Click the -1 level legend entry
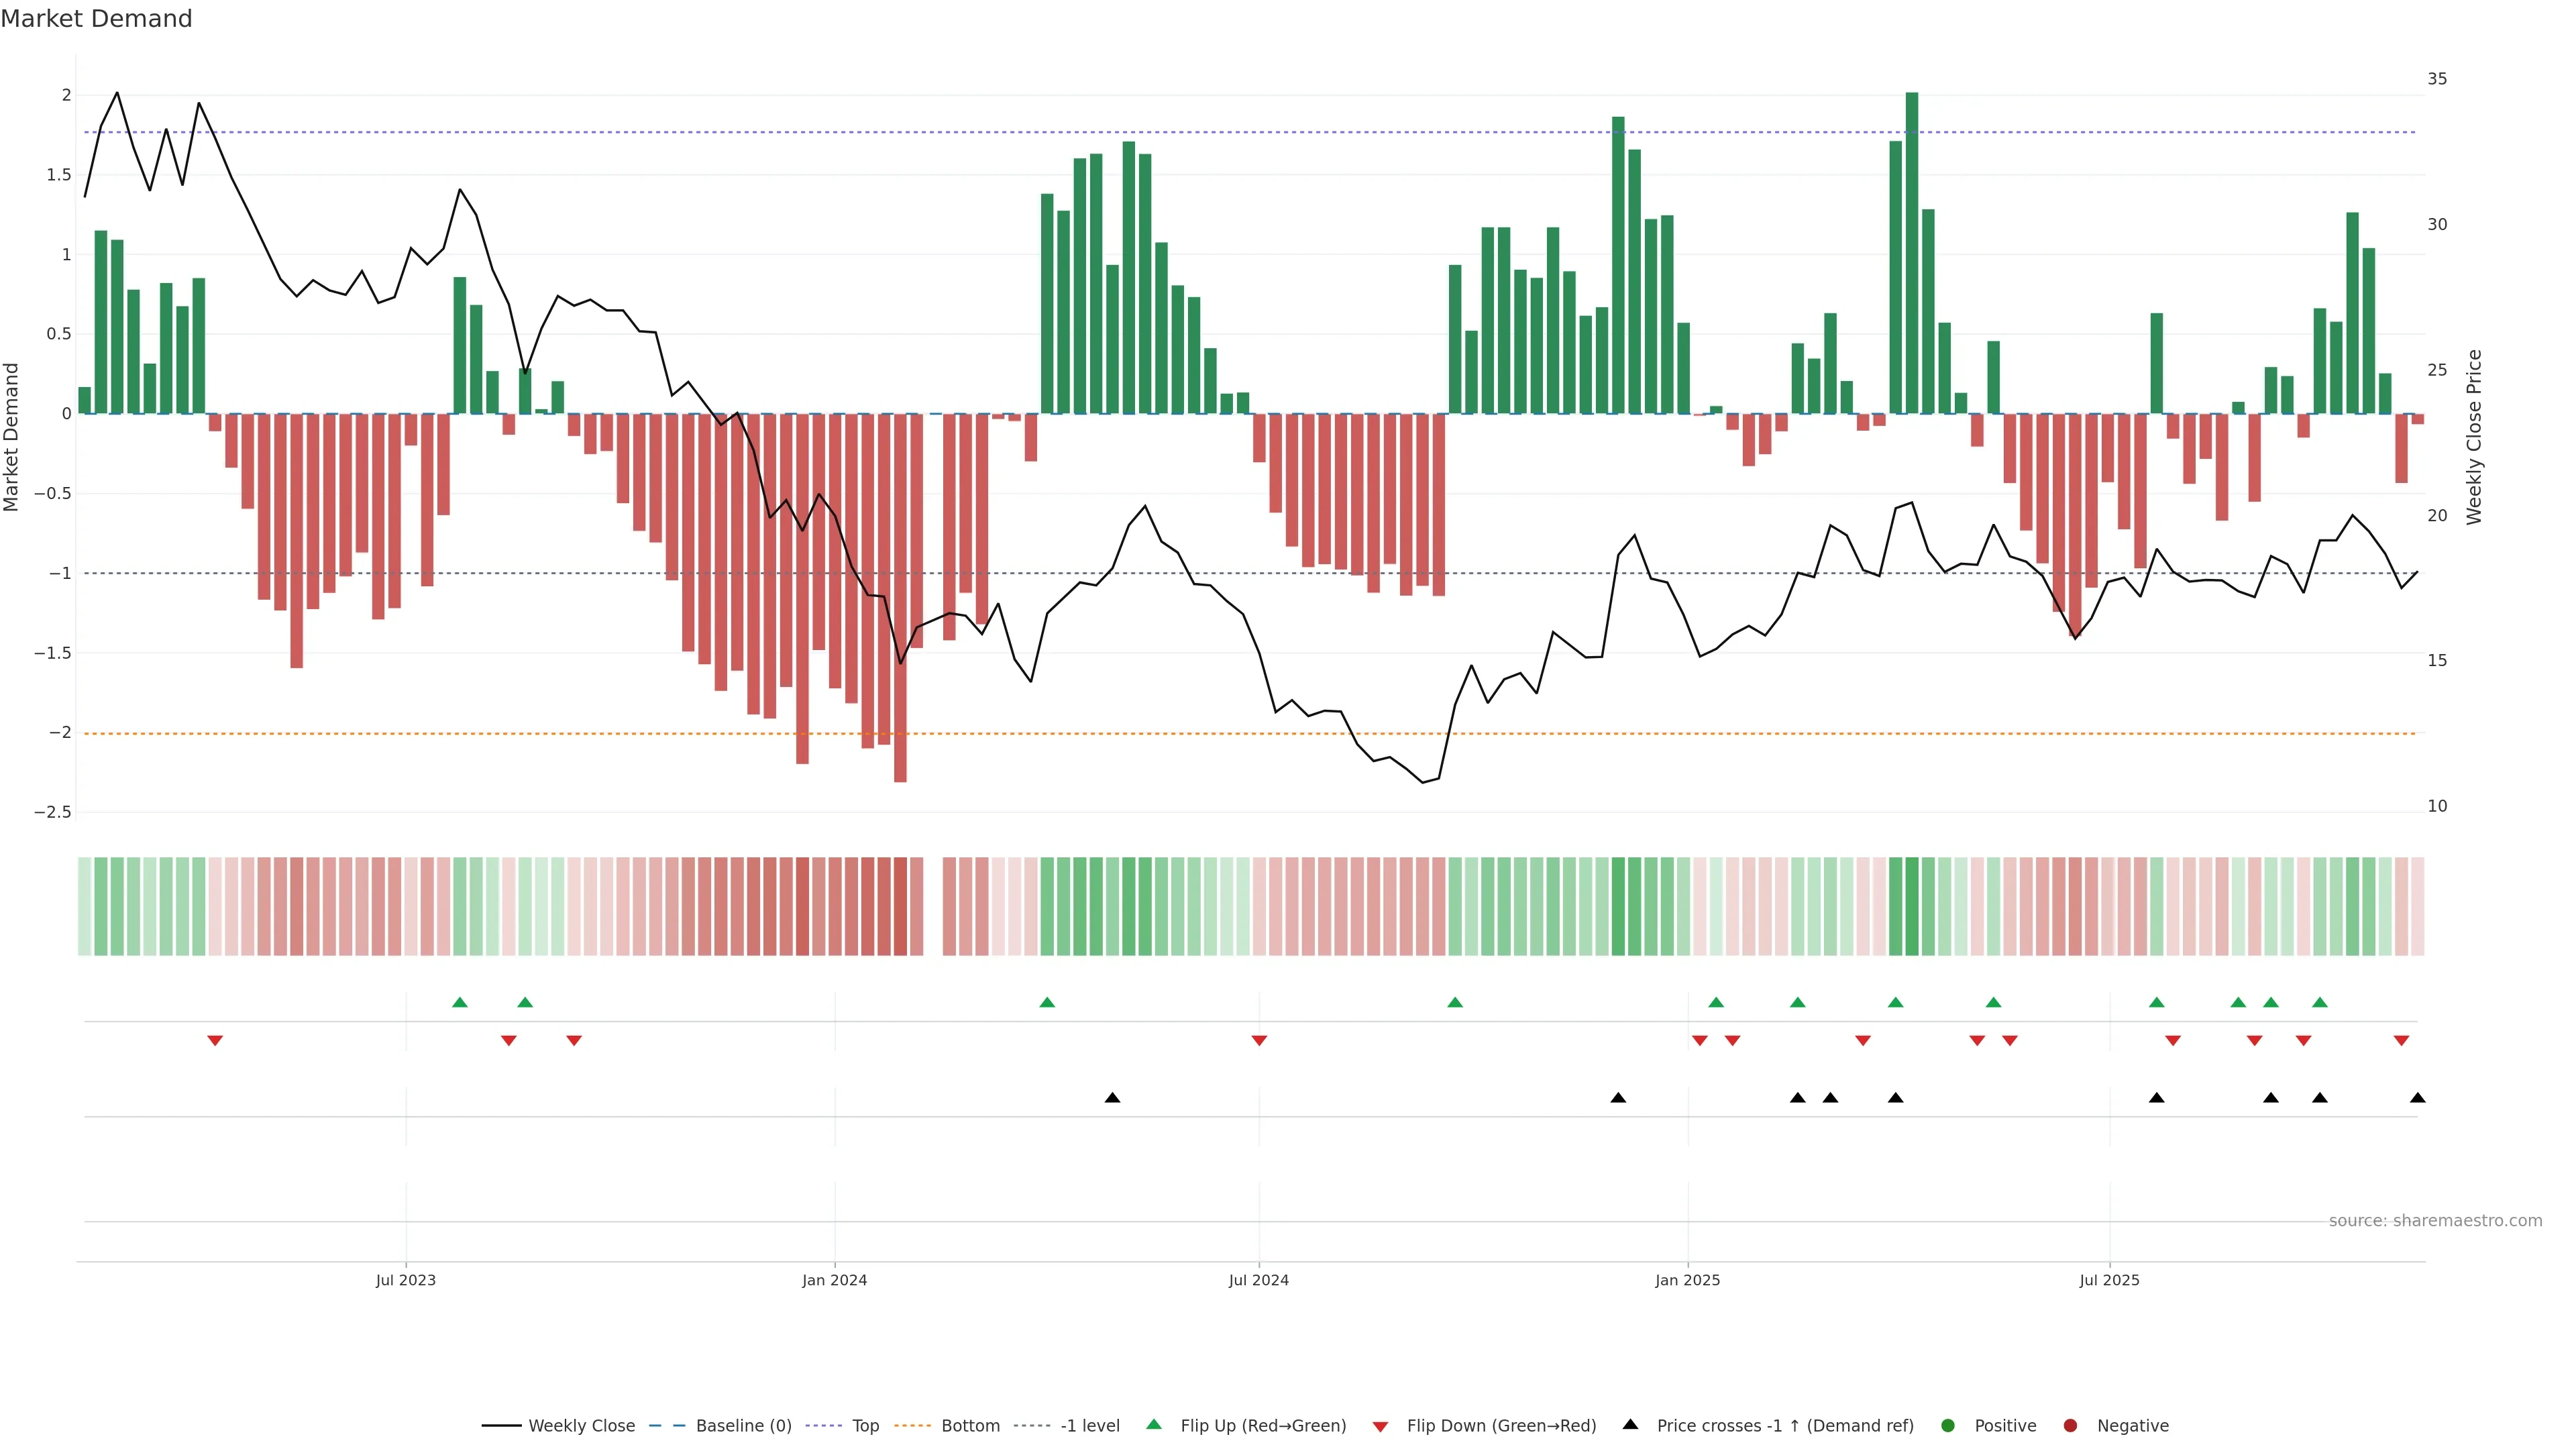The image size is (2576, 1449). 1089,1425
